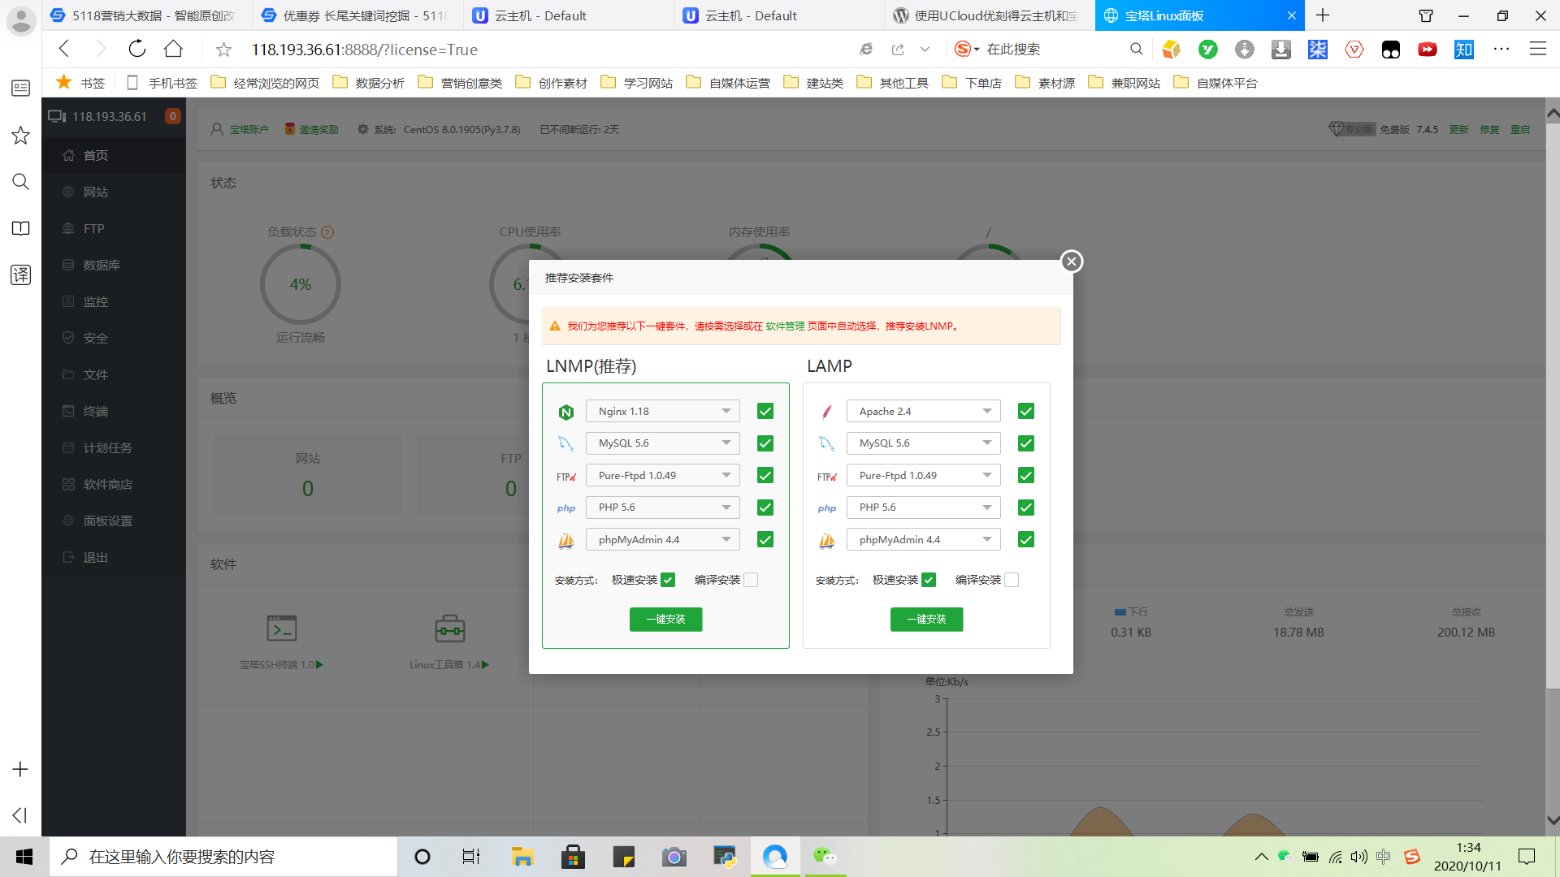1560x877 pixels.
Task: Open LNMP Pure-Ftpd 1.0.49 dropdown
Action: [x=663, y=475]
